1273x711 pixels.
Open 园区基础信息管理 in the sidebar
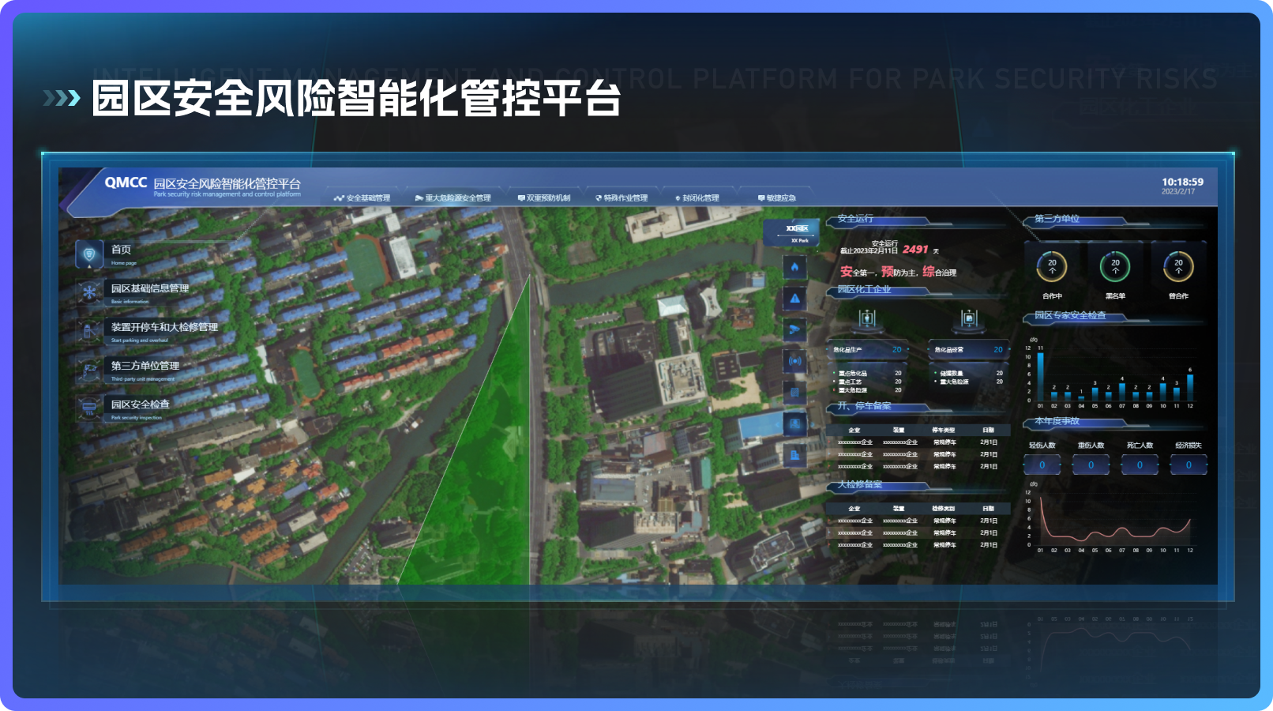(149, 289)
